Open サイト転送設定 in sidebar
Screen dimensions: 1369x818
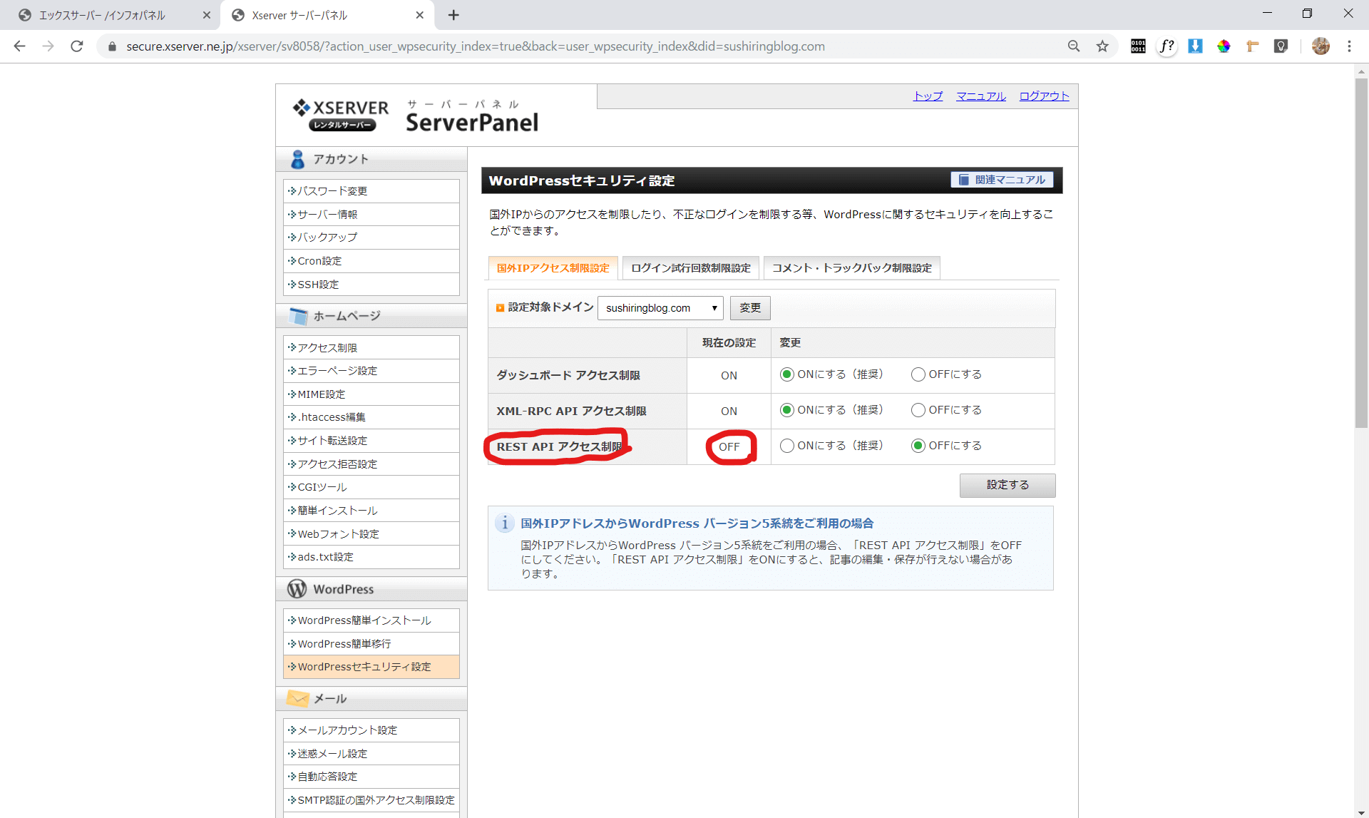coord(371,441)
